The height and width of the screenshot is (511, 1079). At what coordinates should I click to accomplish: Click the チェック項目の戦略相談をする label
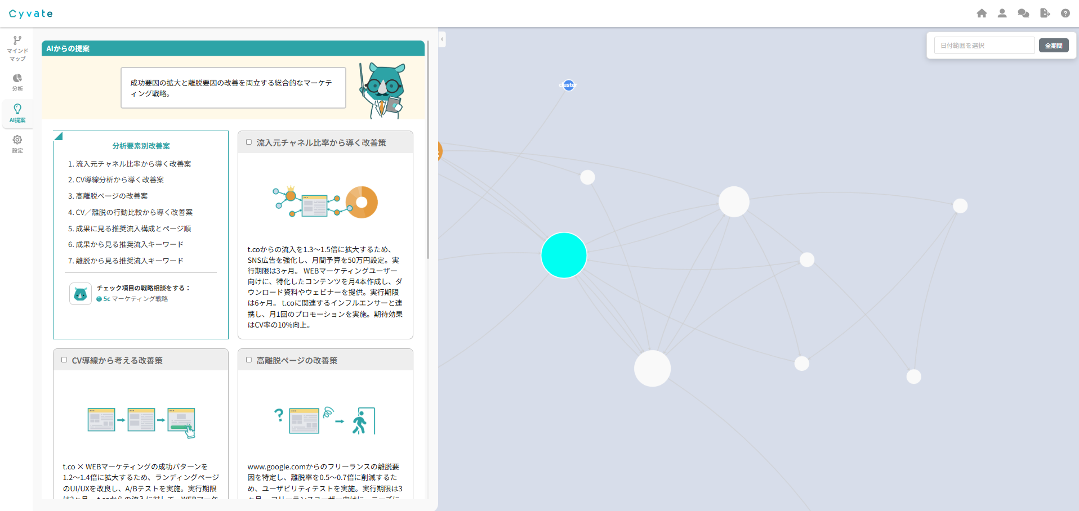(x=144, y=288)
